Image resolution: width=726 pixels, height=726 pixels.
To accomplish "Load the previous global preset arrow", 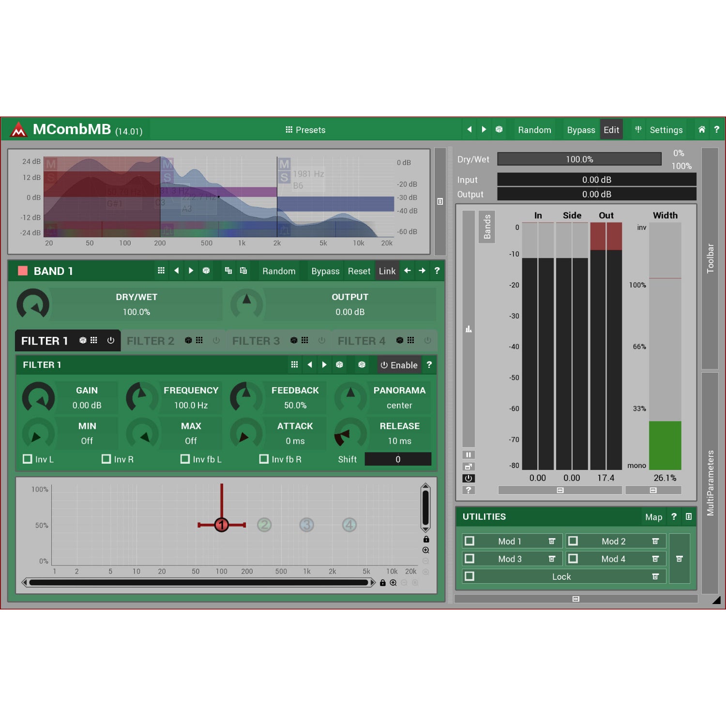I will click(x=469, y=129).
